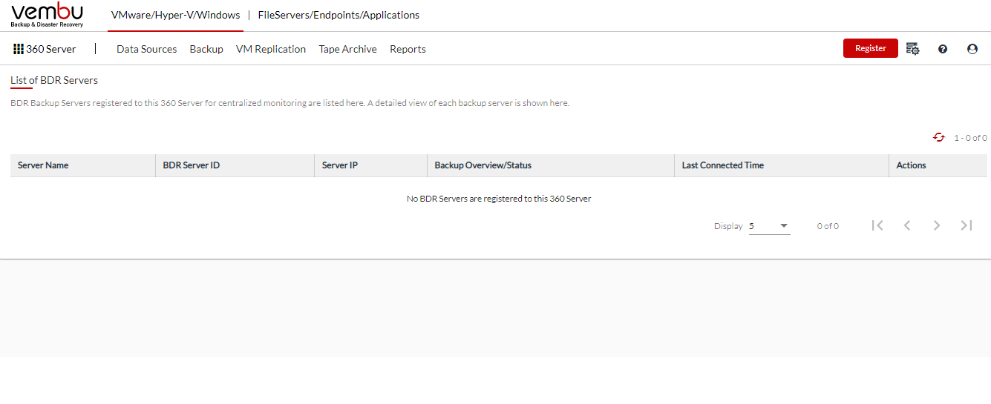Open the user account profile icon
Image resolution: width=991 pixels, height=404 pixels.
[972, 49]
